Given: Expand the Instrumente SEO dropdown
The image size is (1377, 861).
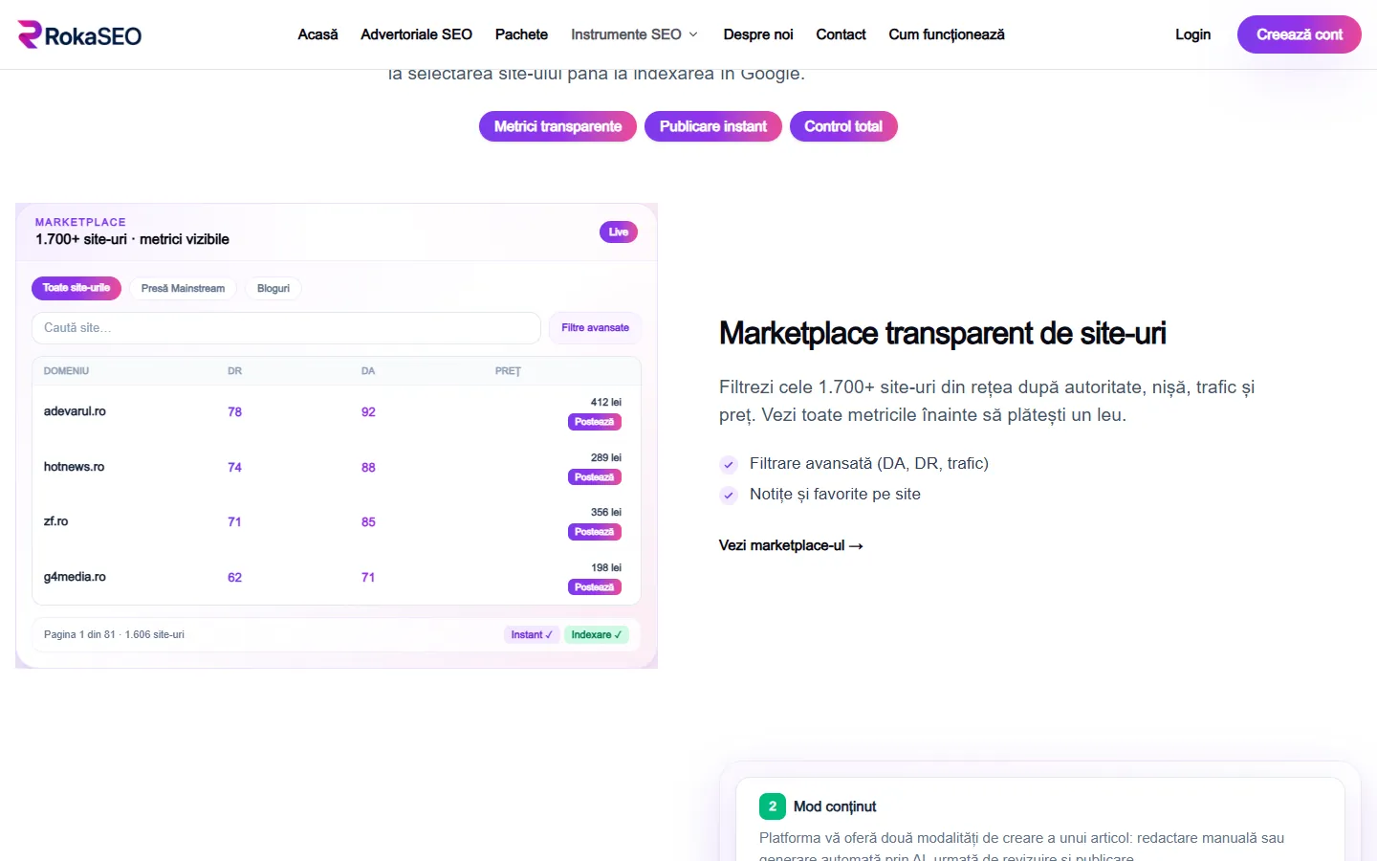Looking at the screenshot, I should (635, 34).
